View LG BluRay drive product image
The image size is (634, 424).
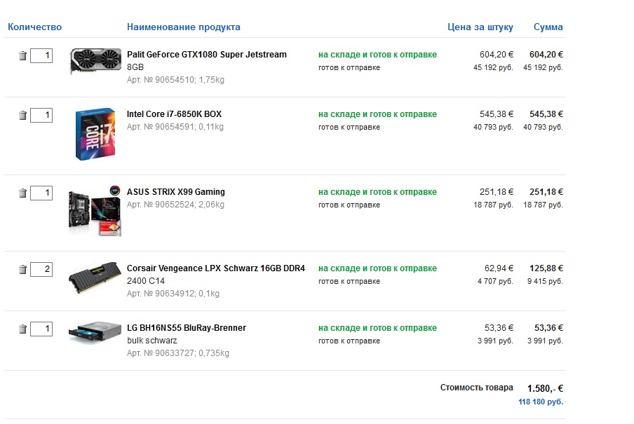(95, 332)
